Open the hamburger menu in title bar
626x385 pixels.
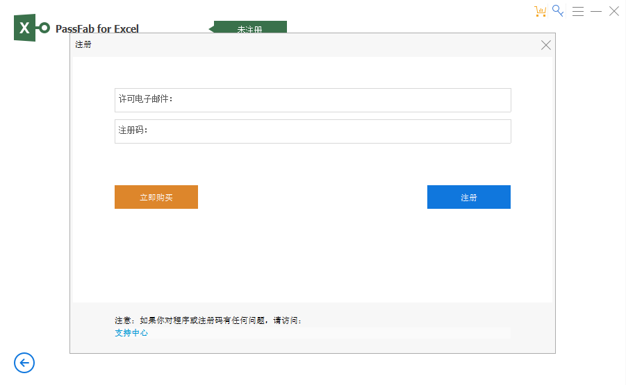point(577,11)
